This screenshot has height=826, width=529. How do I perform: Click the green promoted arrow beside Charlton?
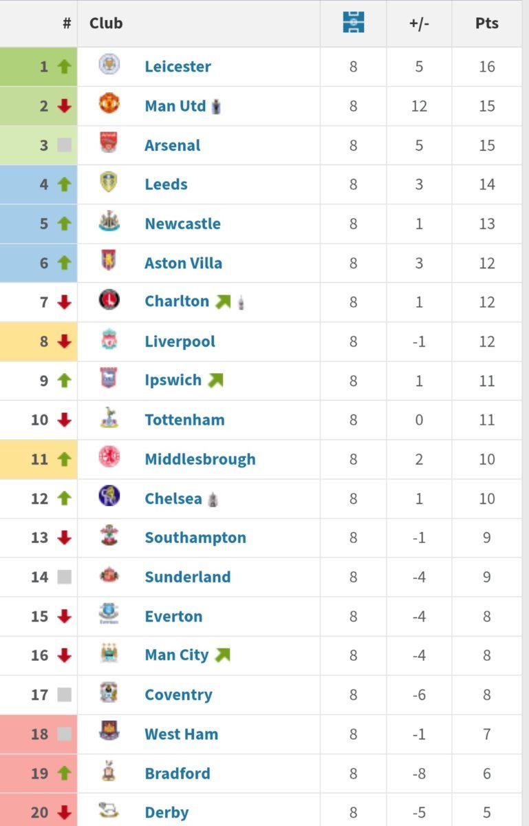[223, 301]
